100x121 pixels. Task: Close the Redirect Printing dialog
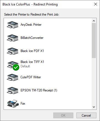[96, 4]
